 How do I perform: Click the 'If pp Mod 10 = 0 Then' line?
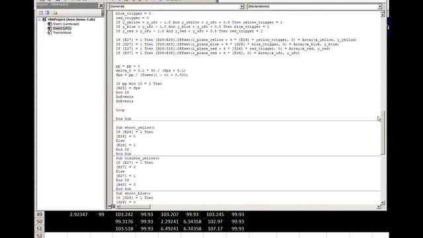click(139, 84)
